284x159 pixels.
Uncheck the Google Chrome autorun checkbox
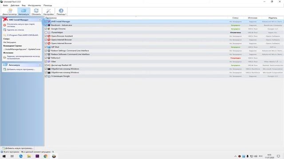46,29
